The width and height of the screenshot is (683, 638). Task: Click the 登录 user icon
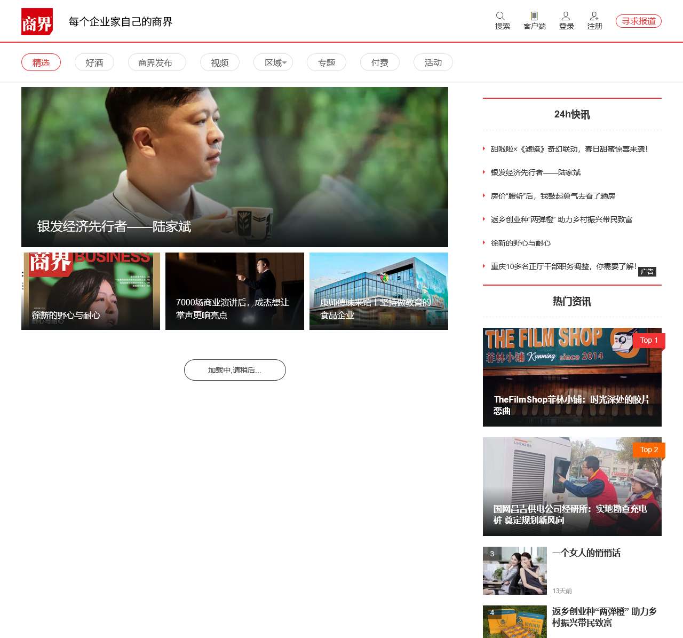[x=566, y=16]
